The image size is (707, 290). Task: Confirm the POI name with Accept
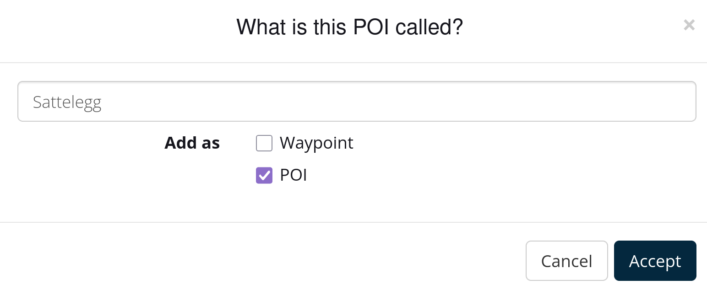tap(655, 261)
